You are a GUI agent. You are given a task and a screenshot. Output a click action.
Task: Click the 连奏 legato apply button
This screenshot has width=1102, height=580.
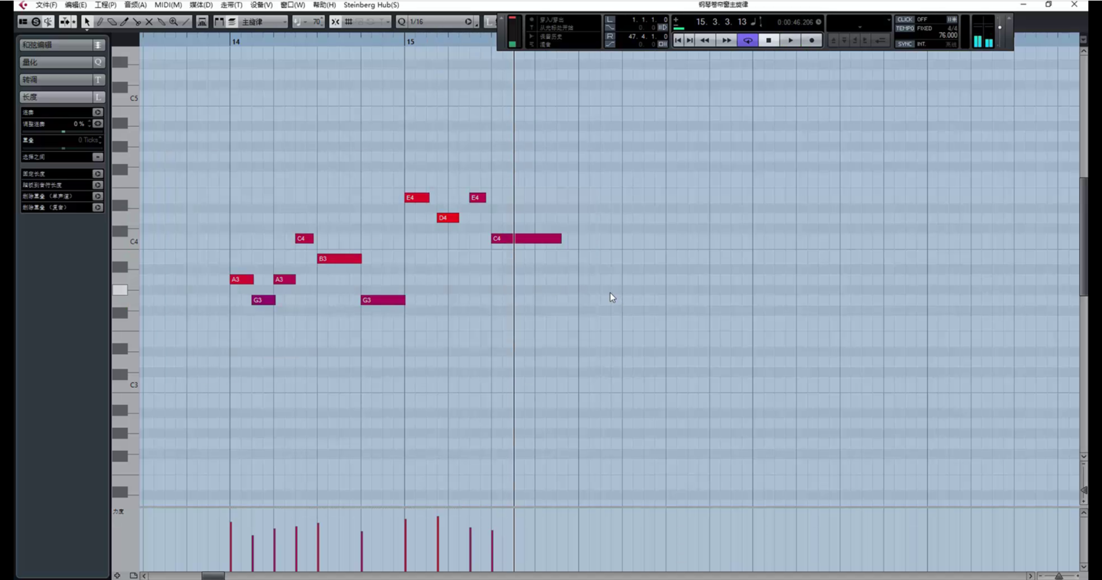[98, 112]
